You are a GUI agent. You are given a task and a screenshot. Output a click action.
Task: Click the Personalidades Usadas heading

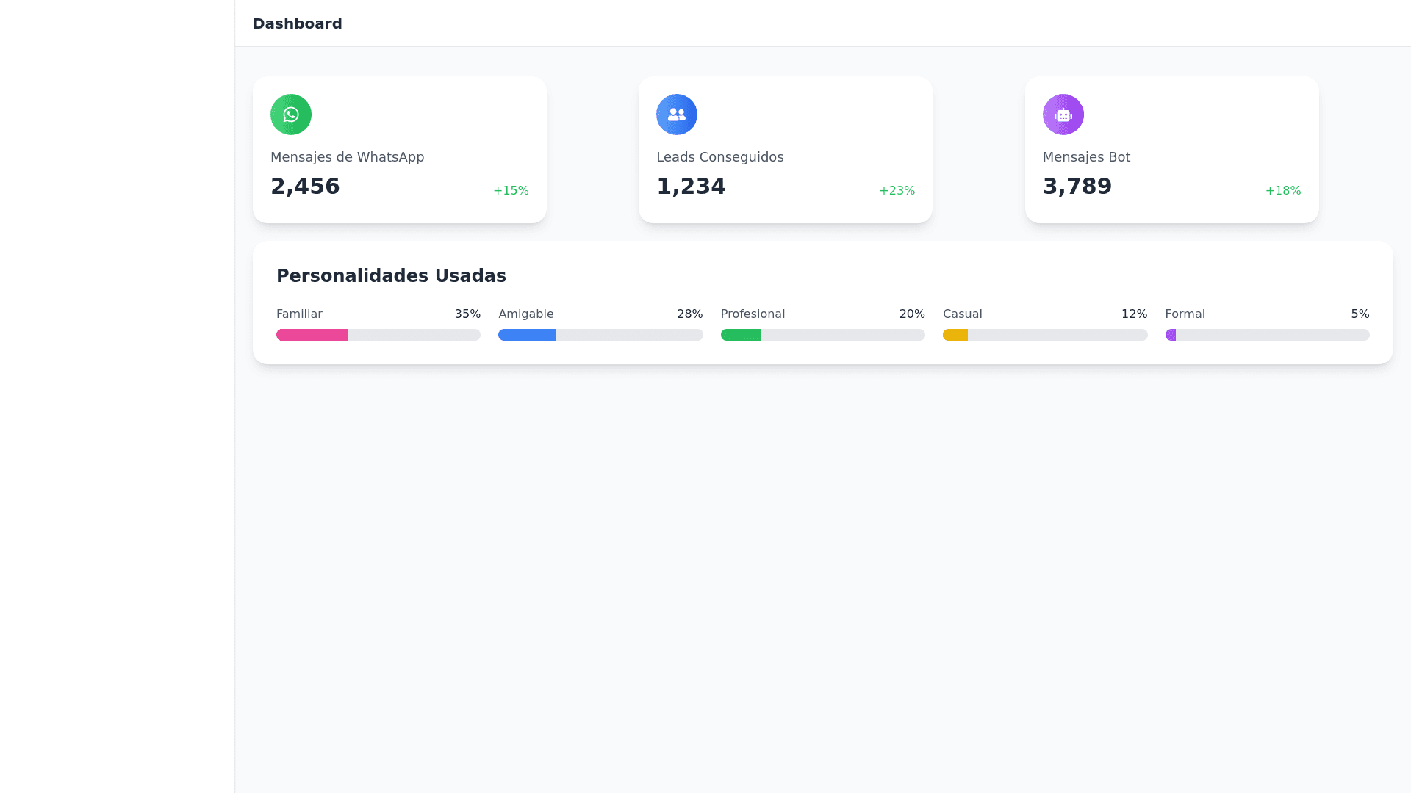391,276
